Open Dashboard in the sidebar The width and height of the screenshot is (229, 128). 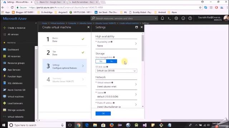click(x=13, y=50)
